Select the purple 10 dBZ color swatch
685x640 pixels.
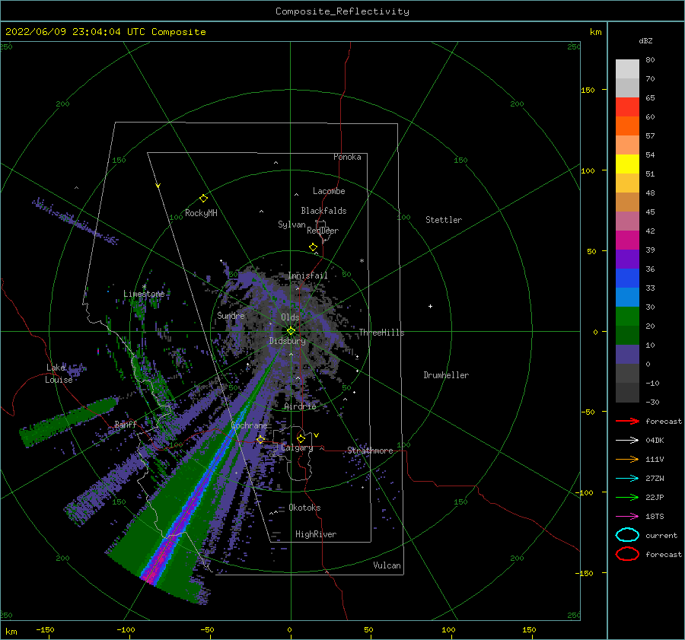(x=627, y=355)
